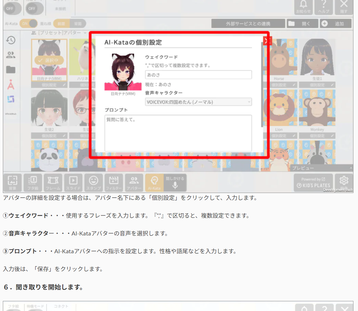This screenshot has height=311, width=358.
Task: Click the ウェイクワード input field
Action: [x=198, y=75]
